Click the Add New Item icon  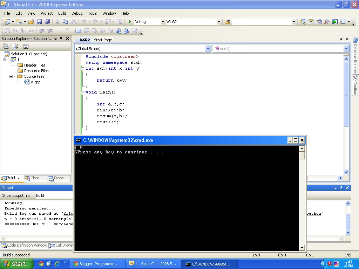tap(19, 22)
